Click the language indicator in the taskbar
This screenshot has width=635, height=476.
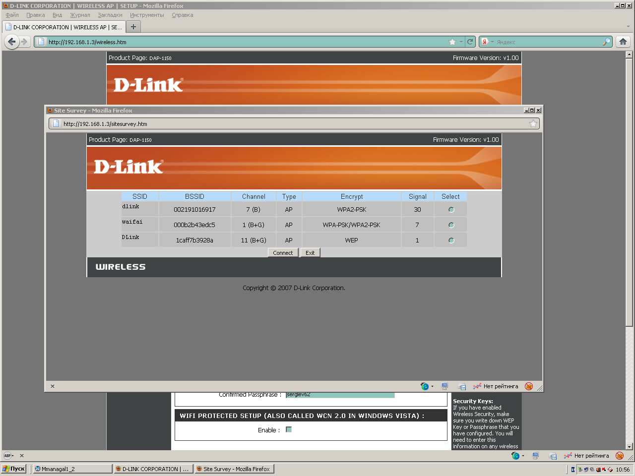(x=573, y=470)
